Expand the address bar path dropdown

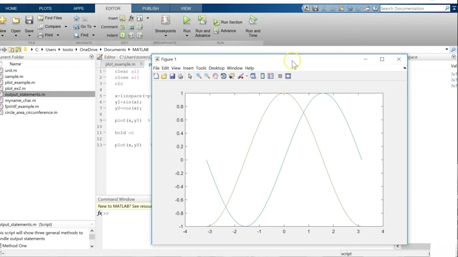click(x=447, y=50)
